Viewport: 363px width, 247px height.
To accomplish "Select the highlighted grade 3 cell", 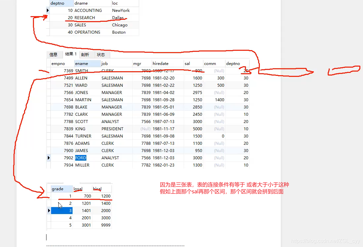I will (x=62, y=211).
